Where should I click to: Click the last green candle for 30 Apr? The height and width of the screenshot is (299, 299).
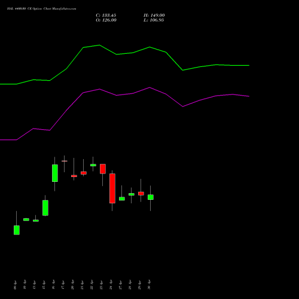click(x=151, y=197)
